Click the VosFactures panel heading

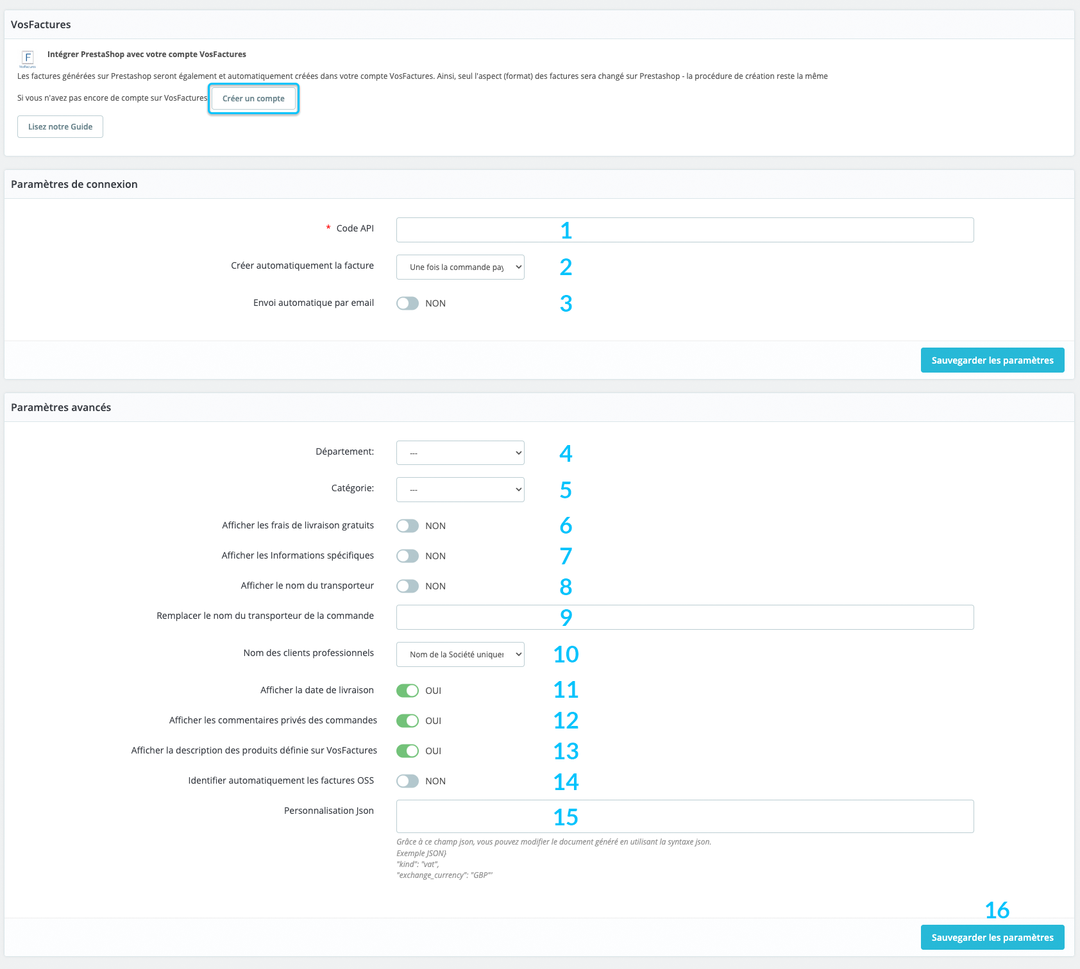[41, 25]
